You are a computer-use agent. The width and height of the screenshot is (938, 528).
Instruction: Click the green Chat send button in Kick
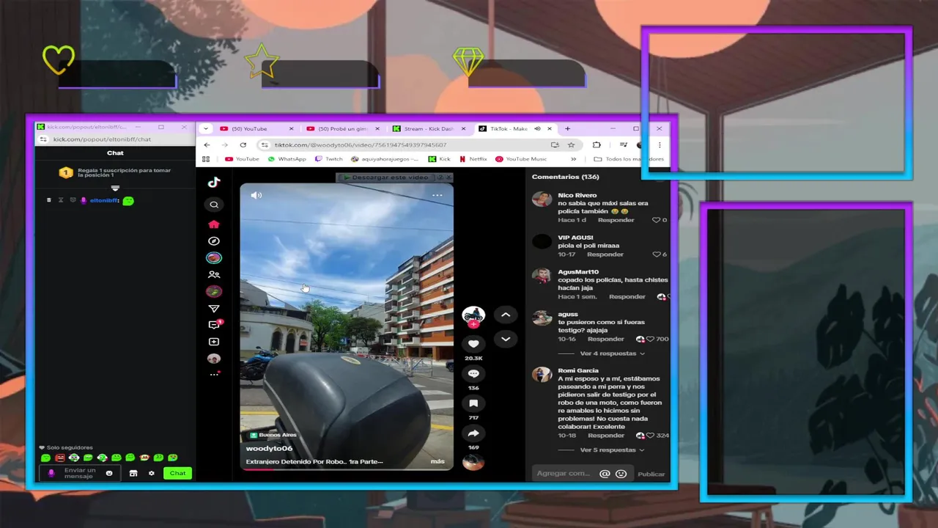click(178, 473)
